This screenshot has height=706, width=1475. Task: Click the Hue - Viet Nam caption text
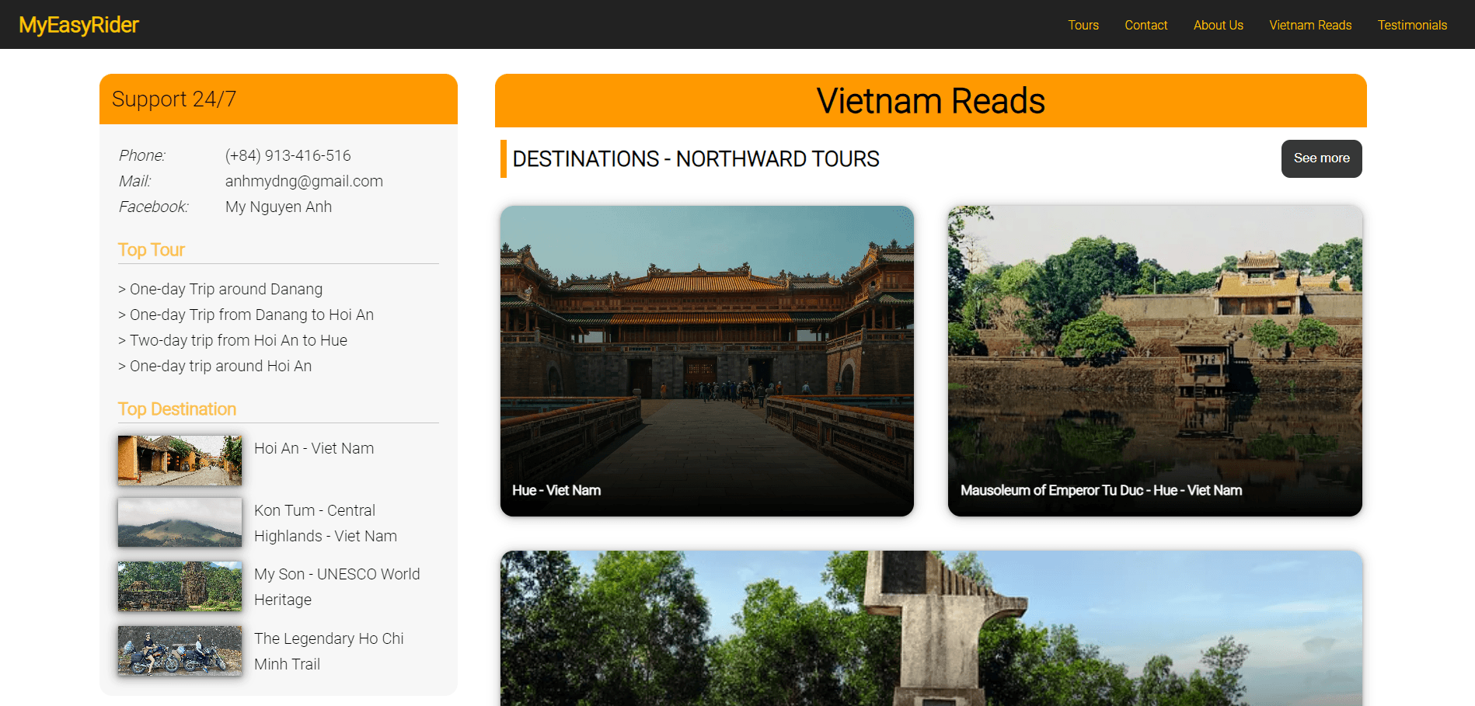tap(556, 490)
